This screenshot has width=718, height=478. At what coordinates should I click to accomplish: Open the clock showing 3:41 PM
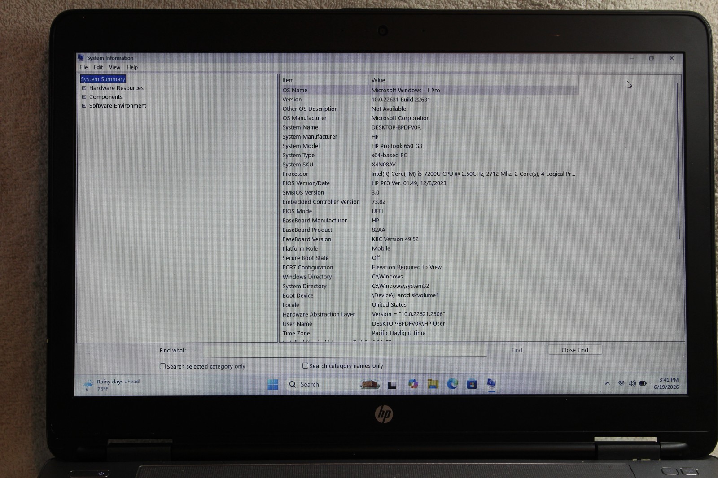666,383
